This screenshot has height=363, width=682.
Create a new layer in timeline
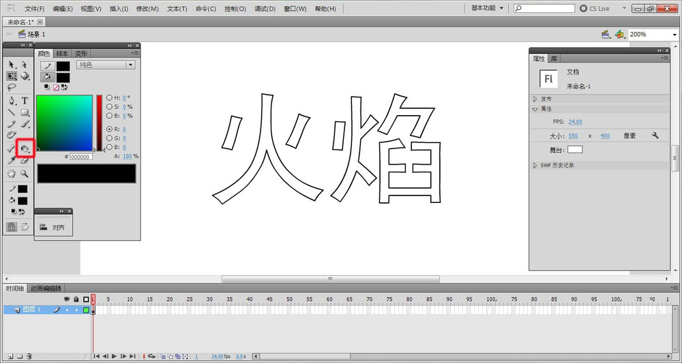point(10,356)
